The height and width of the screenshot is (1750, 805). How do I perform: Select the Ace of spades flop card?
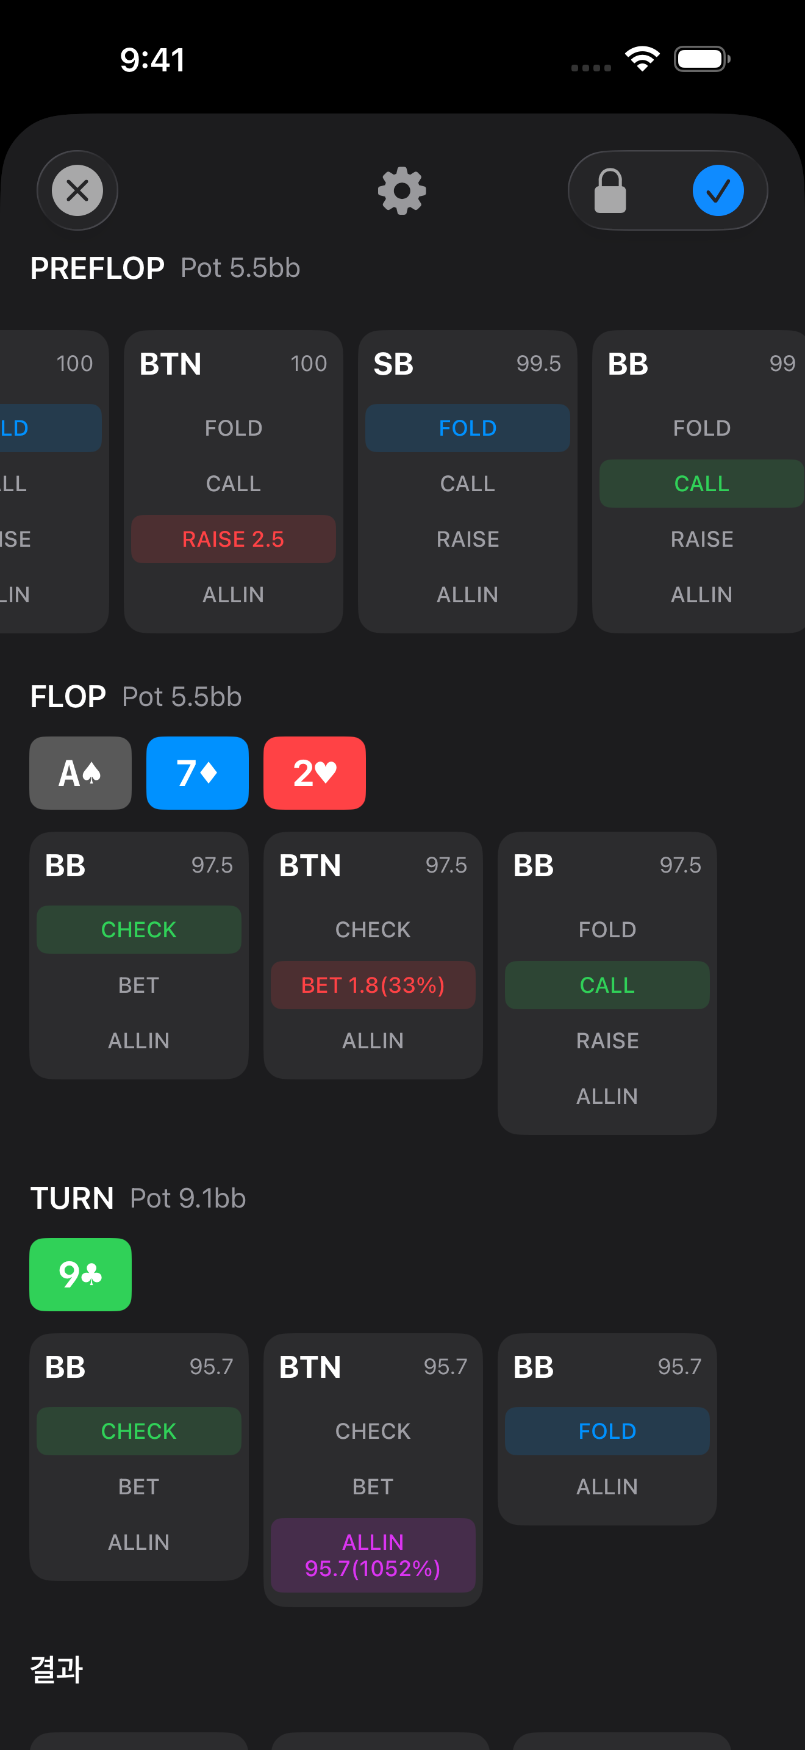point(80,773)
